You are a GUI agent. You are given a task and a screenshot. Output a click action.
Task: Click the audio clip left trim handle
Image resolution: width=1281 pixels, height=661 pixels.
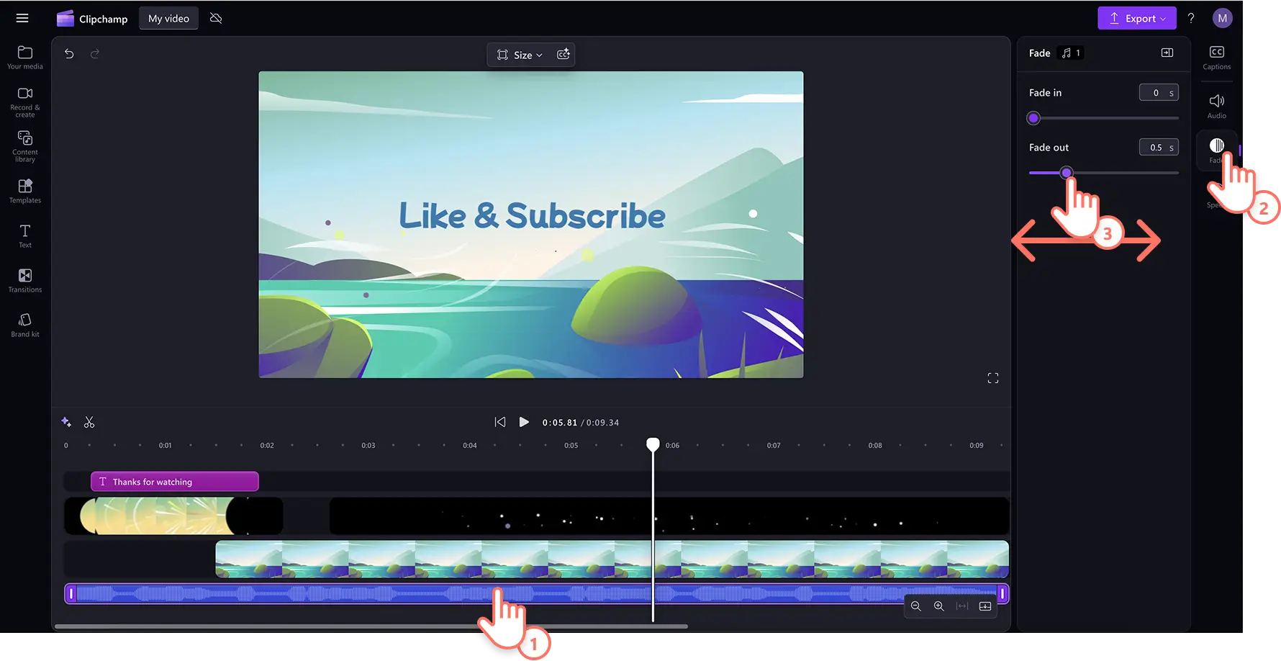pos(71,594)
